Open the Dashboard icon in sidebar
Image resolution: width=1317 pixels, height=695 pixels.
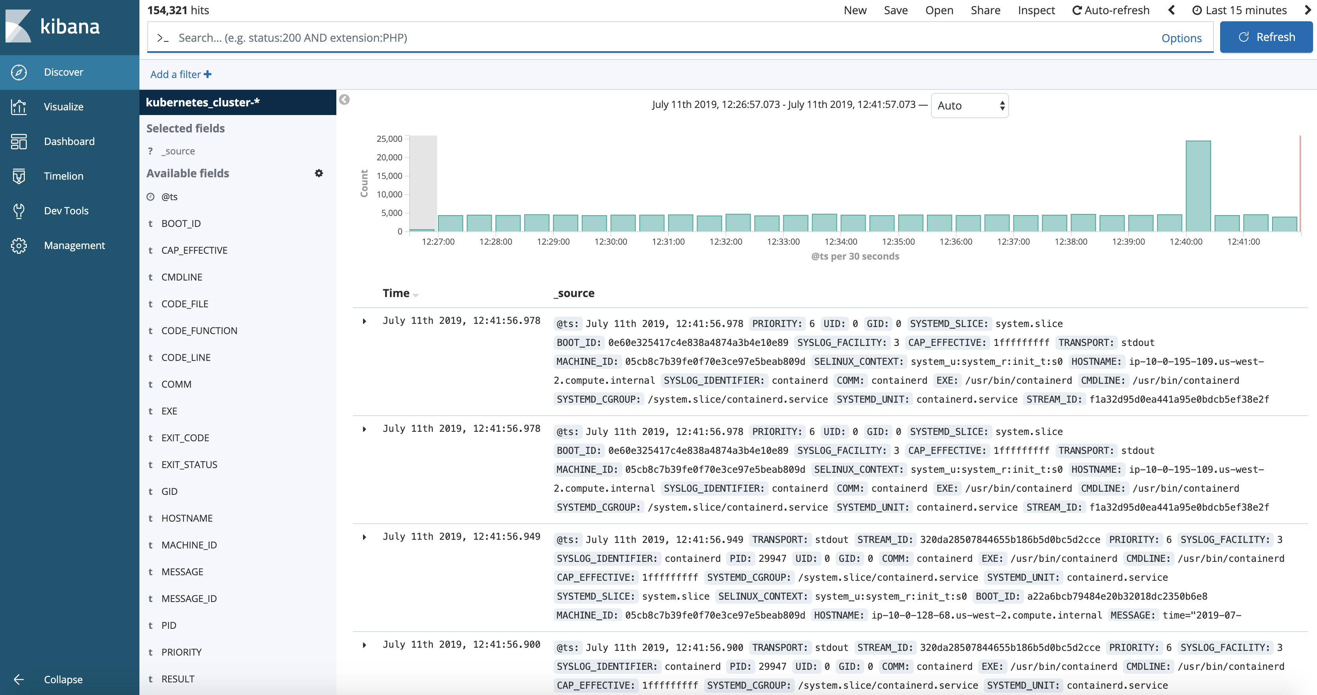pyautogui.click(x=19, y=142)
